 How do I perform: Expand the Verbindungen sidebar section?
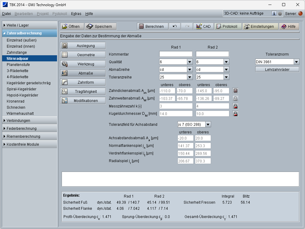[x=30, y=121]
